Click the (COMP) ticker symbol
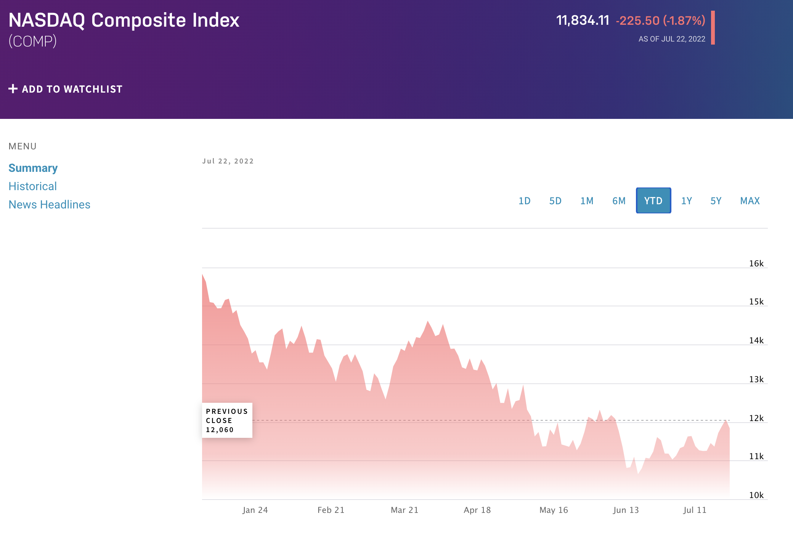Viewport: 793px width, 535px height. tap(33, 41)
